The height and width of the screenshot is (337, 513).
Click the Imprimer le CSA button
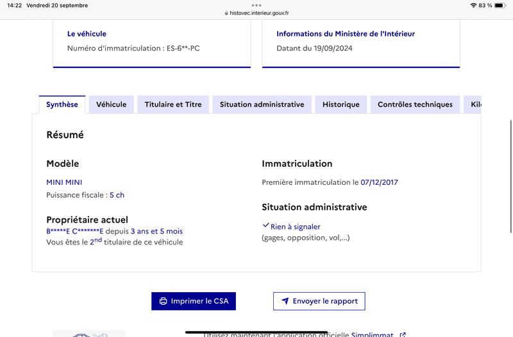194,301
